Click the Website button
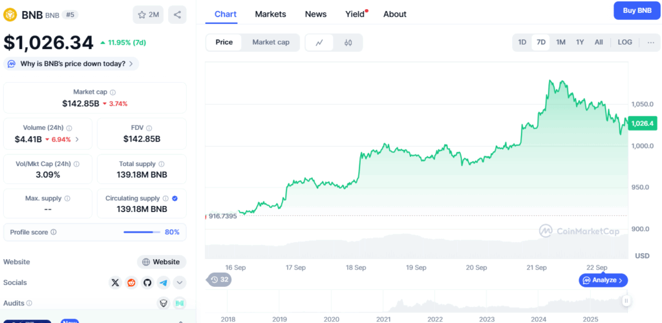This screenshot has width=662, height=323. (162, 262)
